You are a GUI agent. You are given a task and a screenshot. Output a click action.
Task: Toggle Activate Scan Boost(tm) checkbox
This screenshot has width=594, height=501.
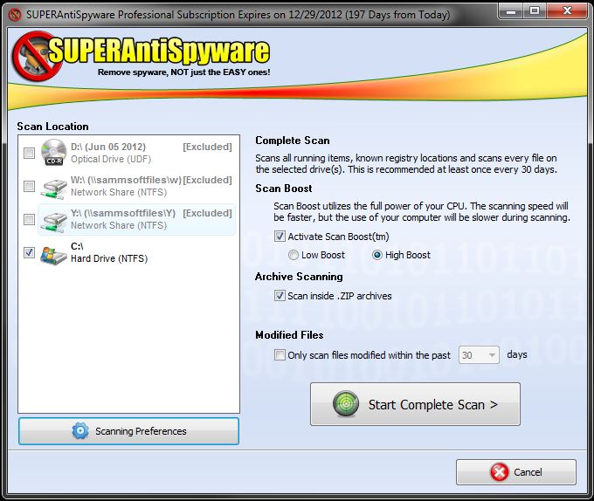[x=280, y=237]
